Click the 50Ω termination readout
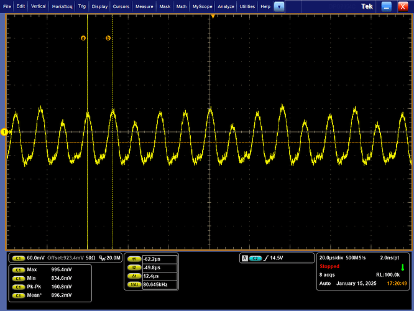Viewport: 414px width, 311px height. click(x=91, y=258)
